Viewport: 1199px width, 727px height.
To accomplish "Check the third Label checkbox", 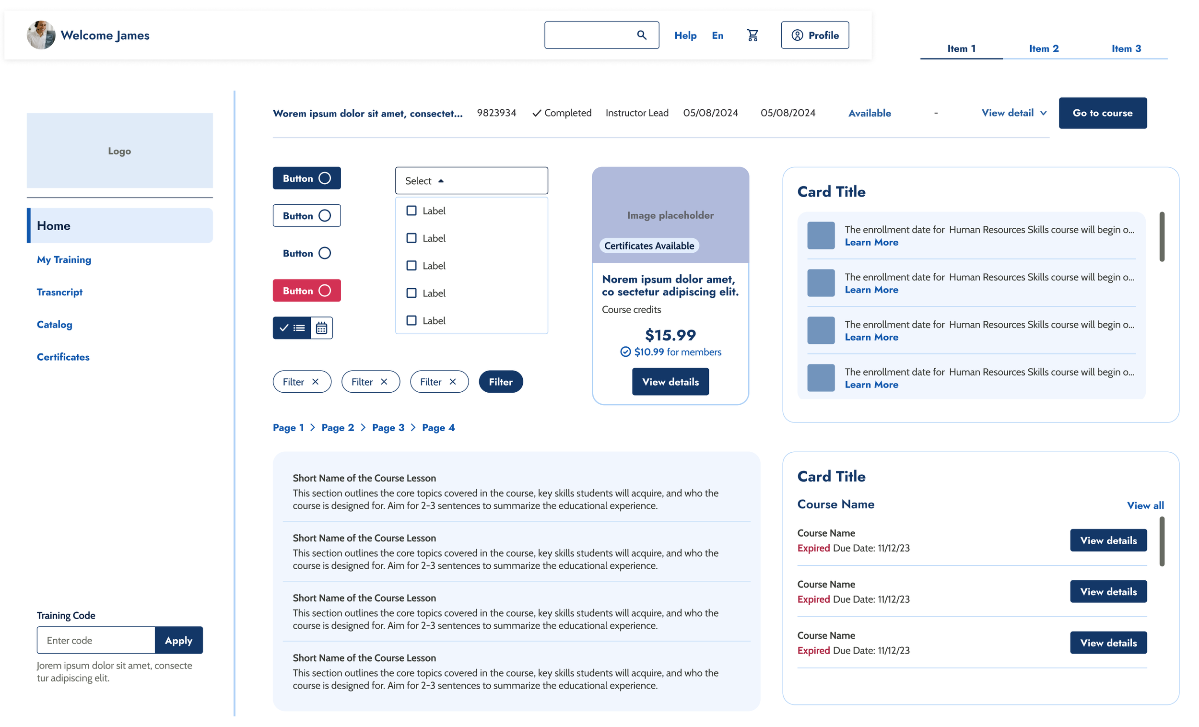I will tap(411, 266).
